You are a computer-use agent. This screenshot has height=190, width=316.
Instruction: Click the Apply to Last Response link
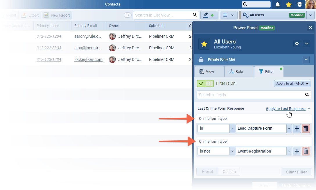tap(286, 109)
